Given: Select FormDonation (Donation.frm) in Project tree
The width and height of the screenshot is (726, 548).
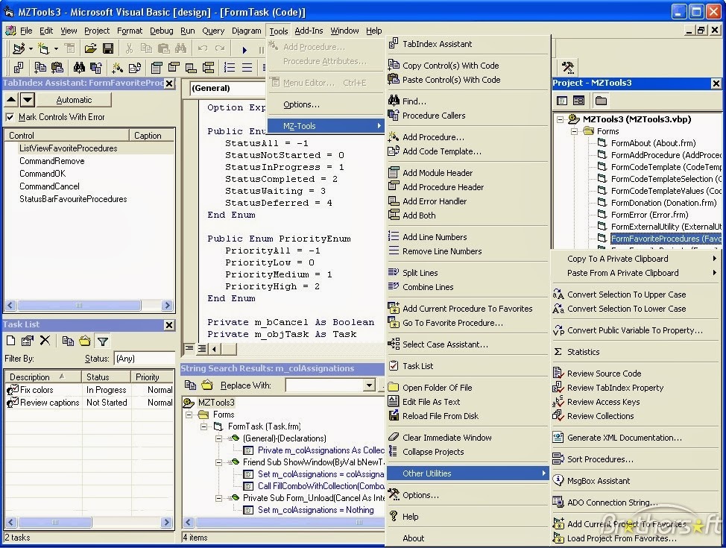Looking at the screenshot, I should (663, 203).
